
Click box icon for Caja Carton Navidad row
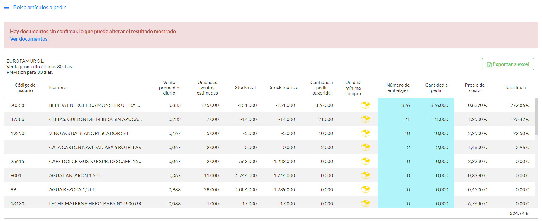tap(365, 147)
